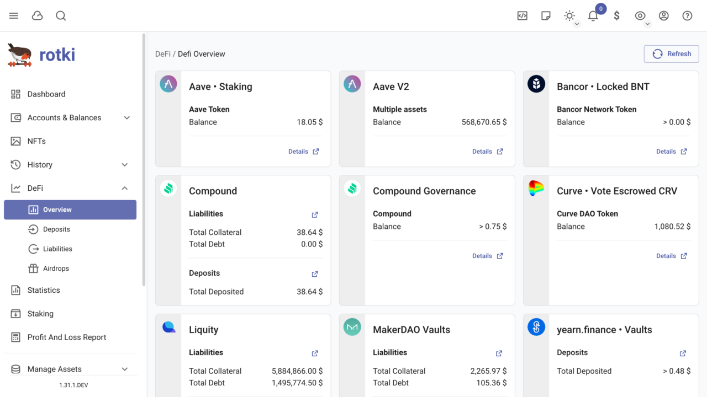This screenshot has height=397, width=707.
Task: Click the Curve rainbow logo
Action: 536,188
